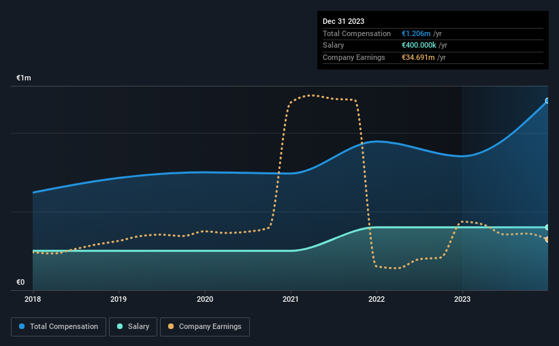Click the blue Total Compensation endpoint marker
The width and height of the screenshot is (559, 346).
coord(547,101)
